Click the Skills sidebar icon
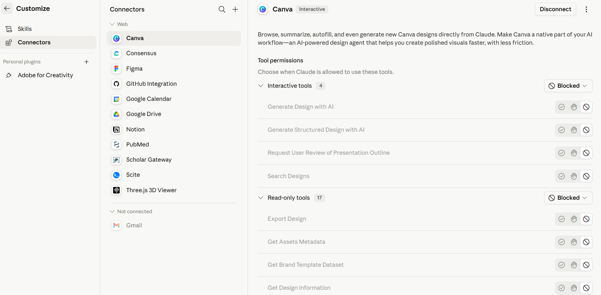Image resolution: width=601 pixels, height=295 pixels. tap(9, 29)
